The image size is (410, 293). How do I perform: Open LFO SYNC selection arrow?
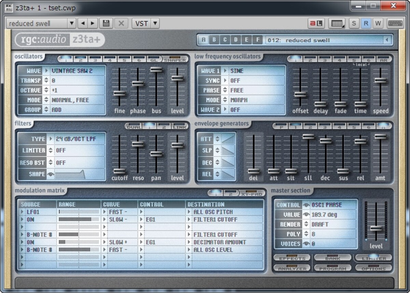click(225, 80)
